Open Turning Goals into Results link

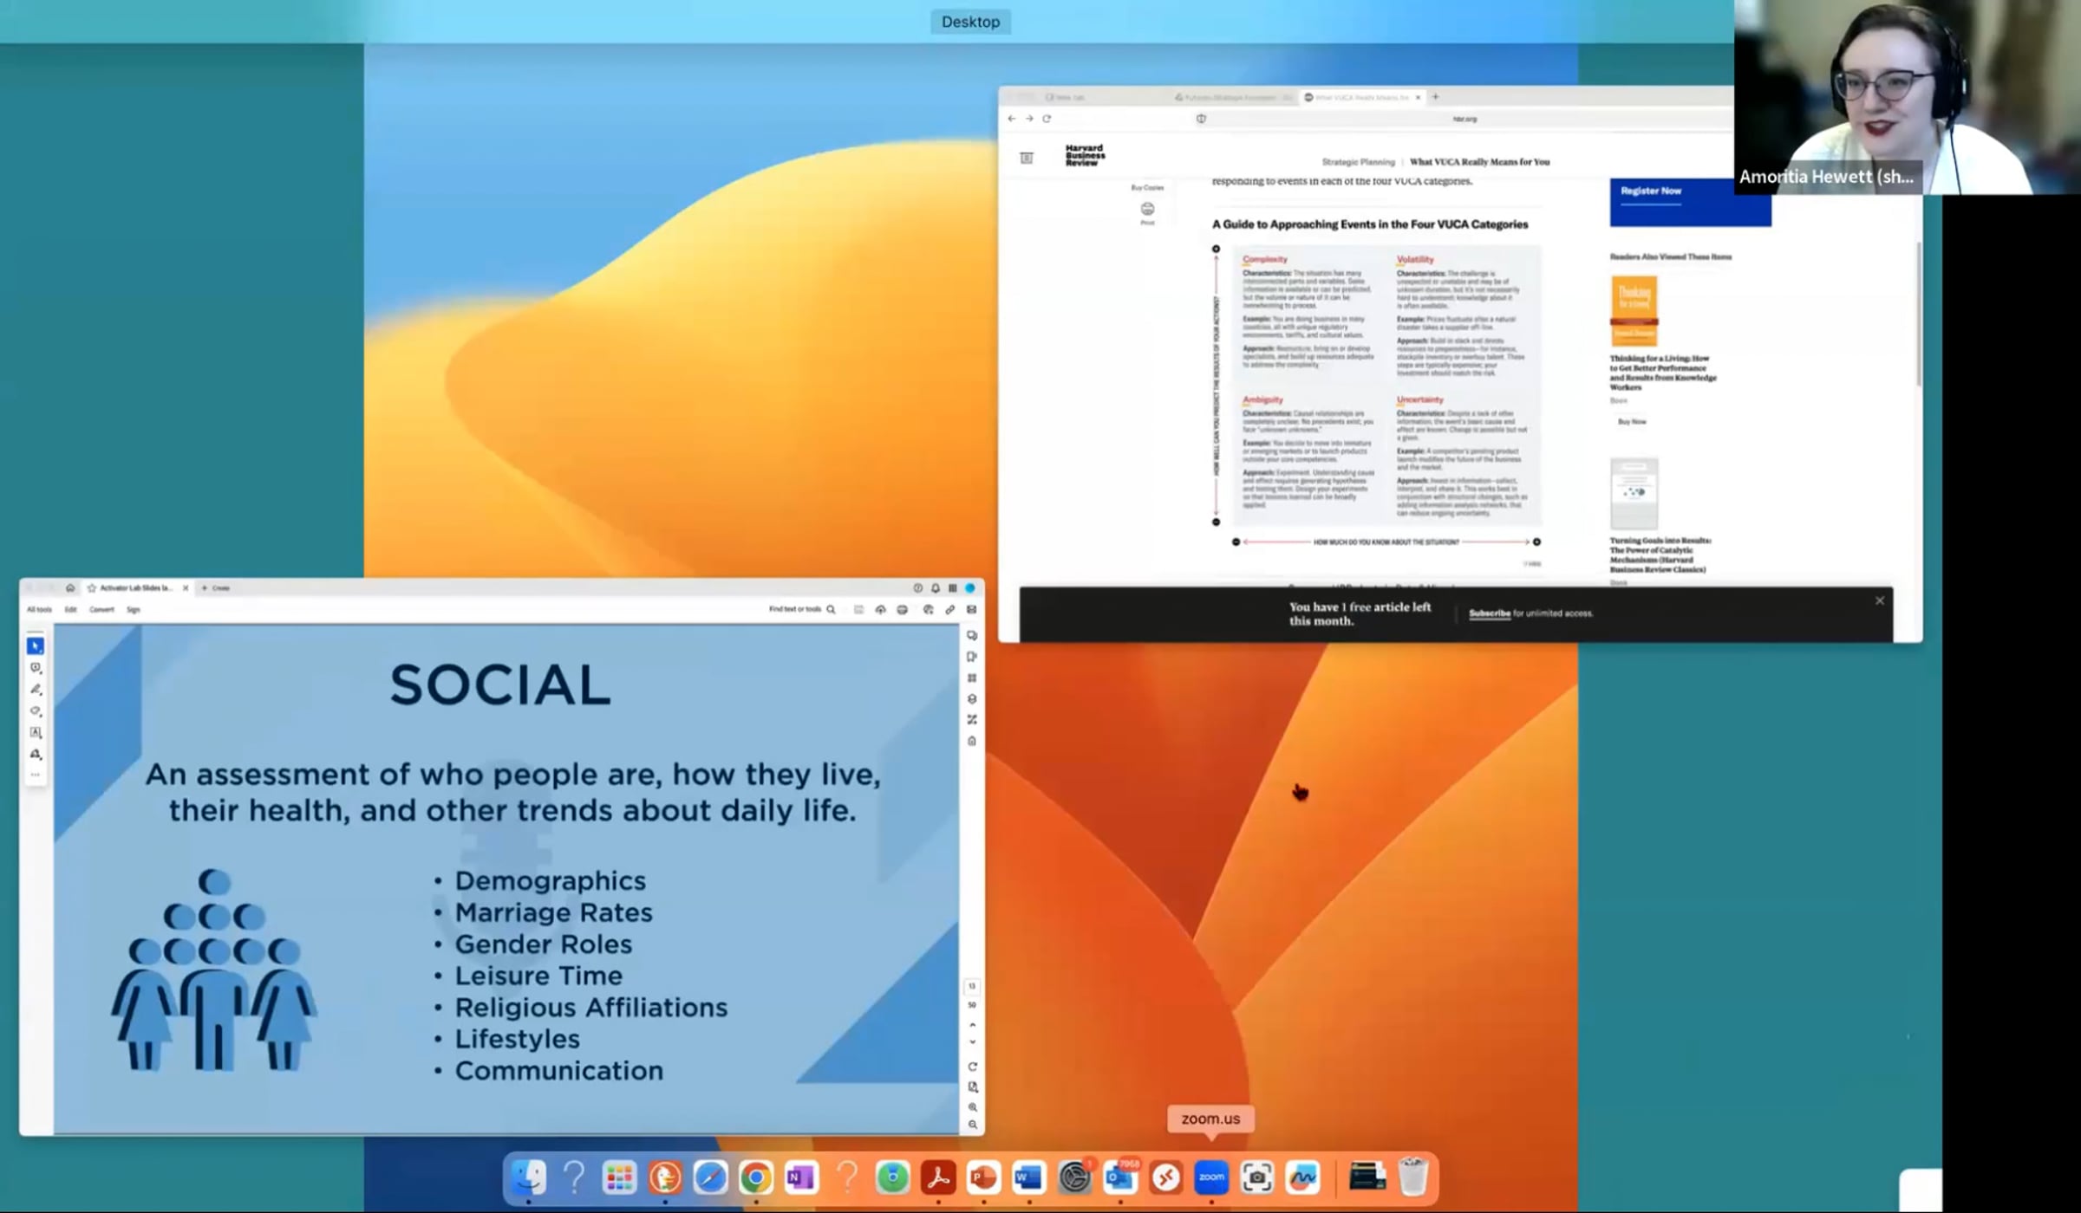point(1660,555)
